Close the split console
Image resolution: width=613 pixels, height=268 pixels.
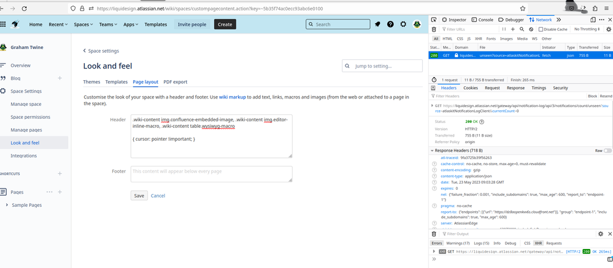pyautogui.click(x=609, y=234)
